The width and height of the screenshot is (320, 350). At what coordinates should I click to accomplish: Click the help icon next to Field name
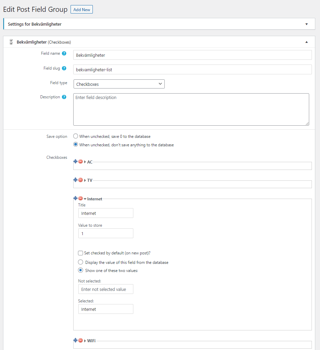click(x=64, y=53)
